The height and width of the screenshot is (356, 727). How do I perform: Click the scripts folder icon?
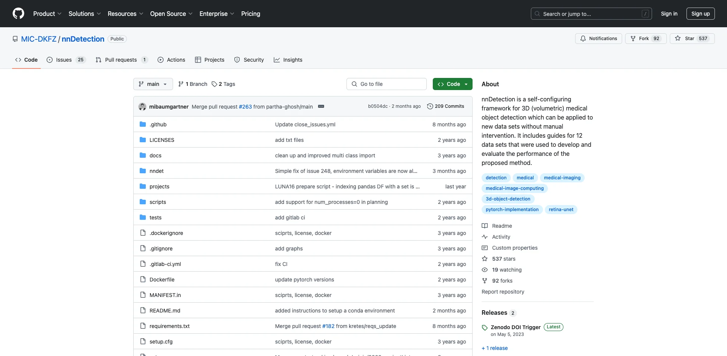click(x=143, y=202)
